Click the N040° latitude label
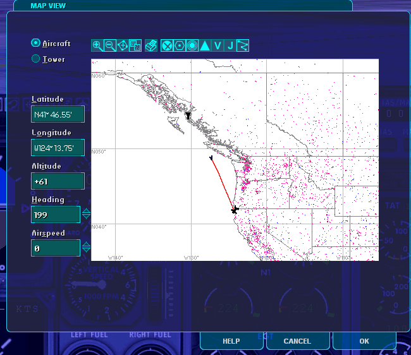The image size is (411, 355). [x=99, y=227]
